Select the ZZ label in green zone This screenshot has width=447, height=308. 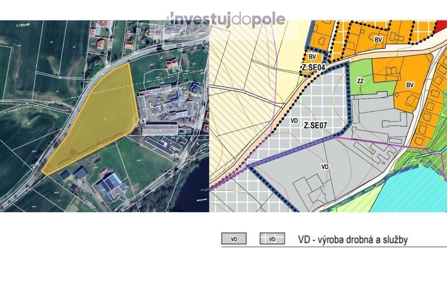pyautogui.click(x=360, y=81)
